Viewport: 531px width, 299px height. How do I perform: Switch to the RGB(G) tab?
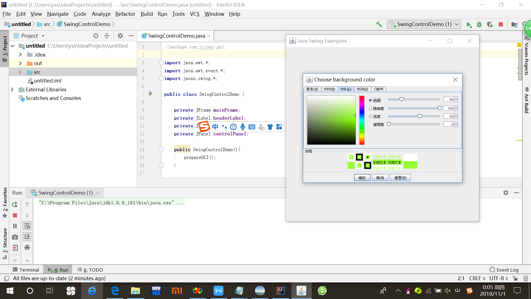(362, 89)
